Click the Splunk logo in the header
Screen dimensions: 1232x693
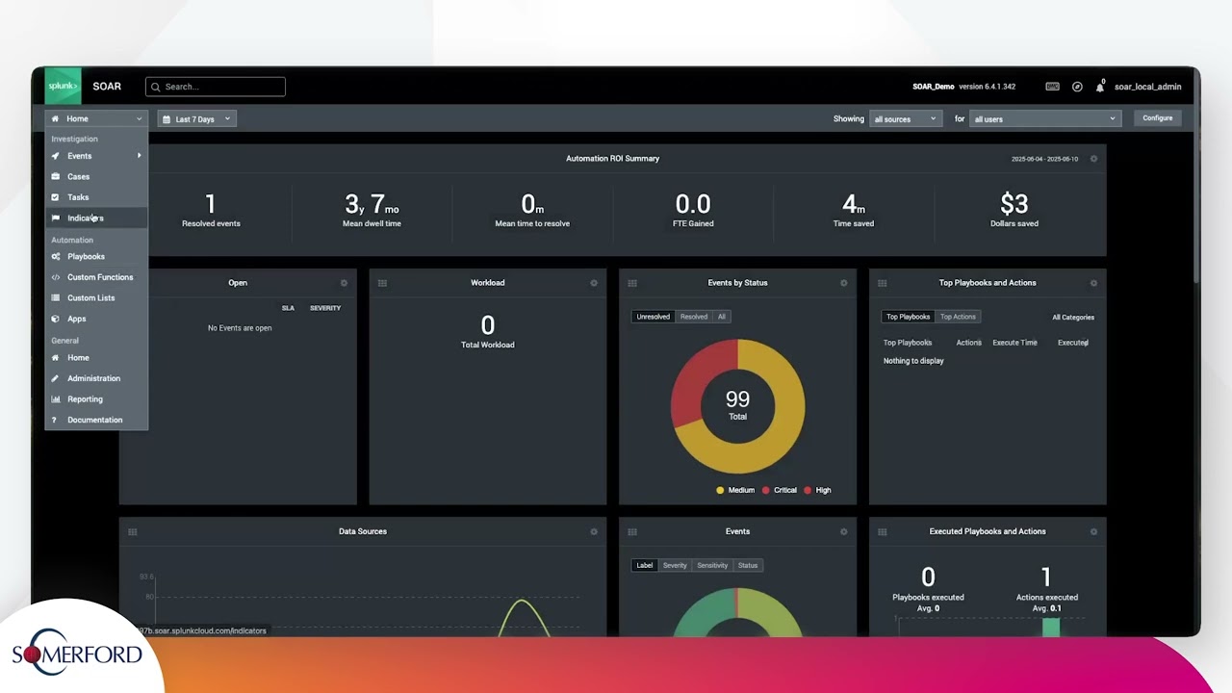[63, 87]
